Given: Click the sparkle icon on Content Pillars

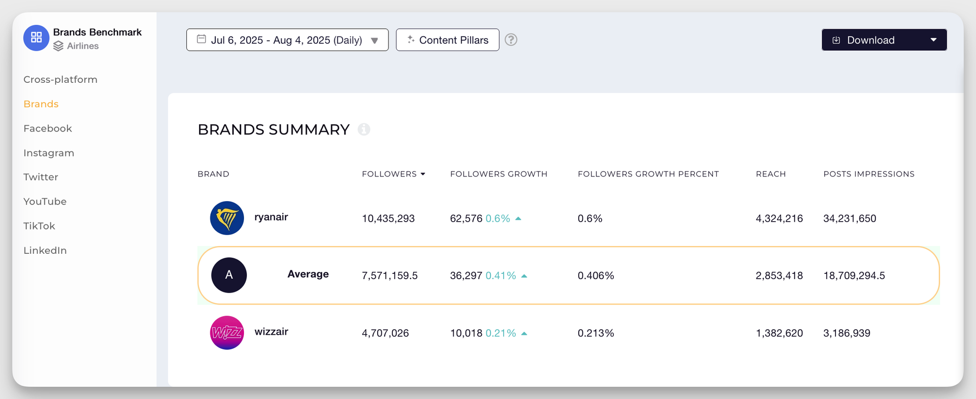Looking at the screenshot, I should tap(411, 39).
